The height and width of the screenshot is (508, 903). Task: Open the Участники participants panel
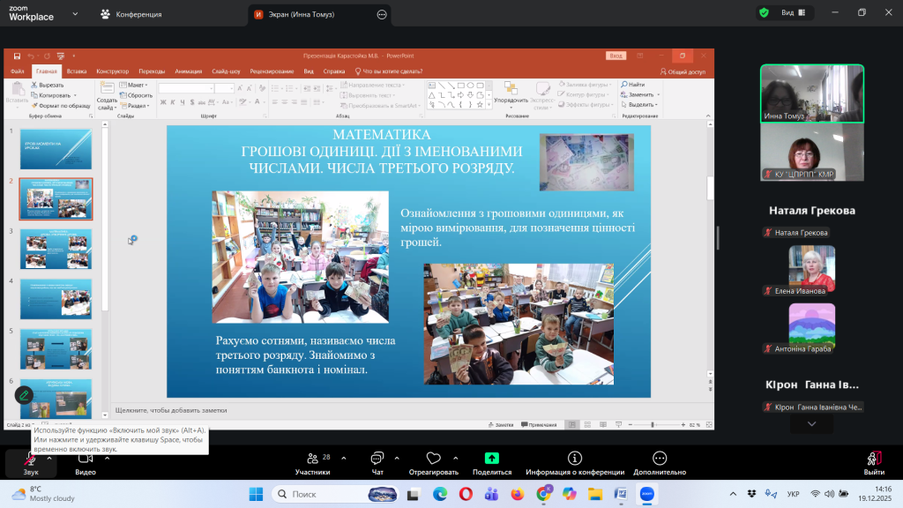[311, 460]
